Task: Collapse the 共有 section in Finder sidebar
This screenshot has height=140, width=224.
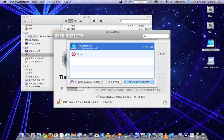Action: [x=23, y=33]
